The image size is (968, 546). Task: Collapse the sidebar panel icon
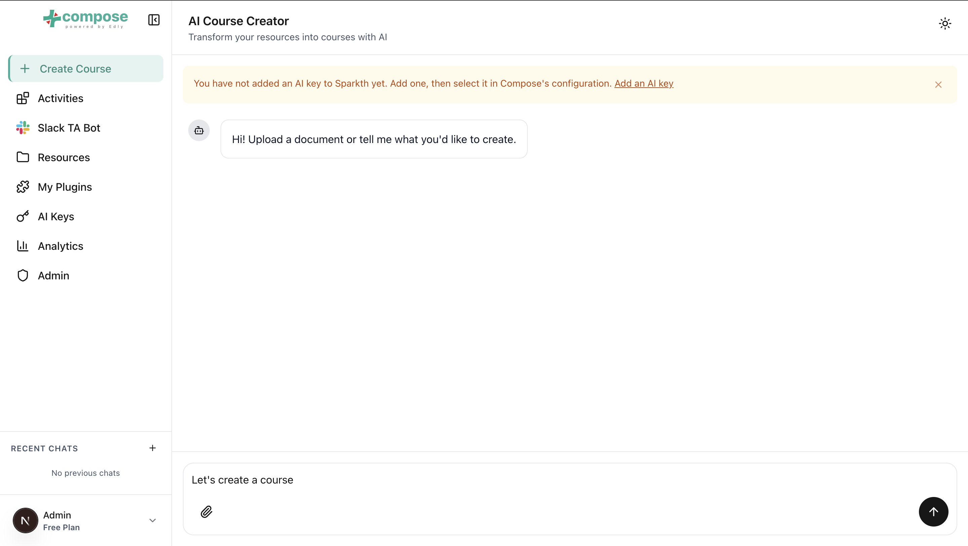pyautogui.click(x=154, y=19)
